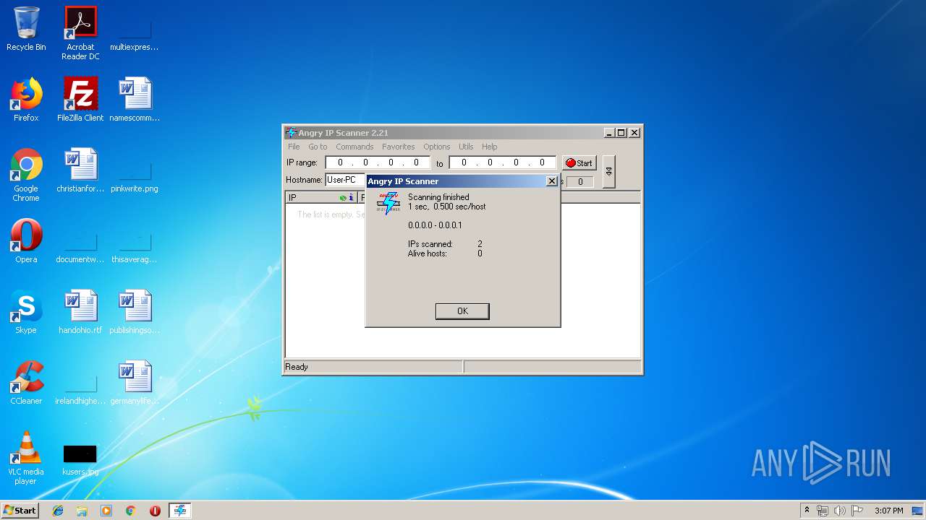926x520 pixels.
Task: Launch Opera from the taskbar
Action: [155, 511]
